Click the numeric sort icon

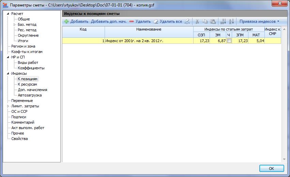coord(223,21)
